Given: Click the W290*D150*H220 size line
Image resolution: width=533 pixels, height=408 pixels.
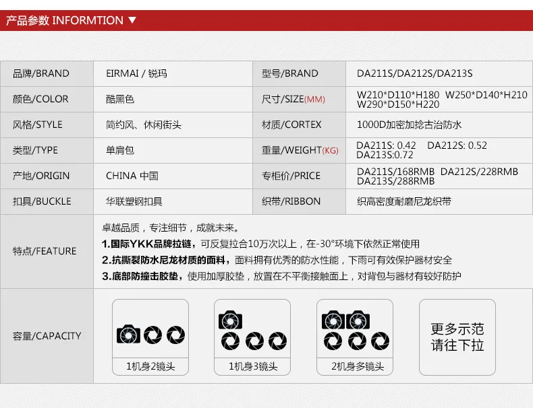Looking at the screenshot, I should [398, 104].
